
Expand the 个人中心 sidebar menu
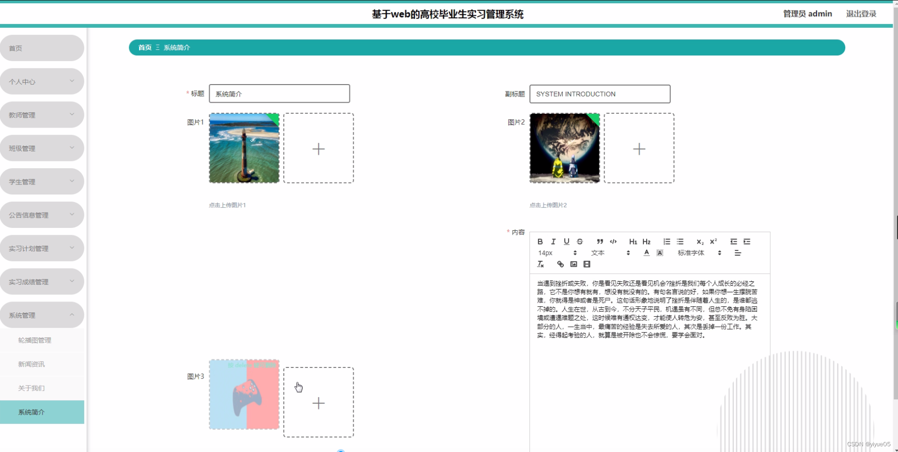click(42, 81)
